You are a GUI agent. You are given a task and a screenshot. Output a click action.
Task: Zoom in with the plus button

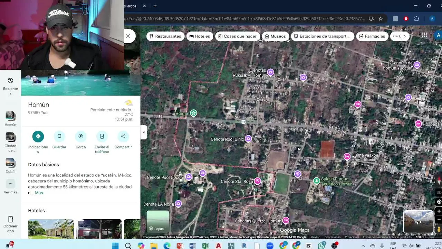(x=439, y=211)
